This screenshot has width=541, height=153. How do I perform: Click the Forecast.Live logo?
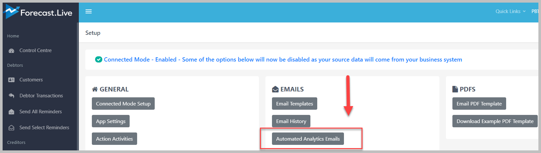pos(38,12)
